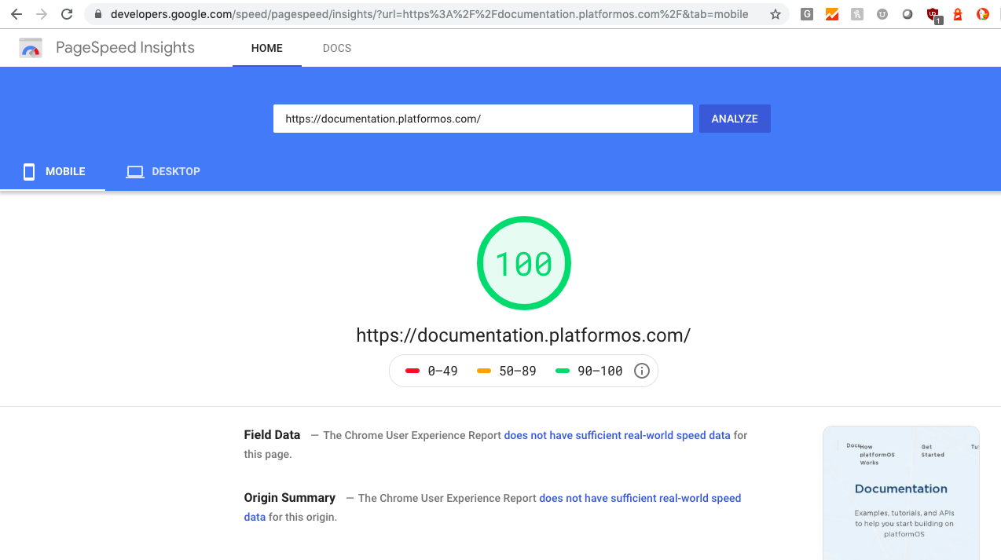Click the 100 performance score gauge

(x=523, y=264)
